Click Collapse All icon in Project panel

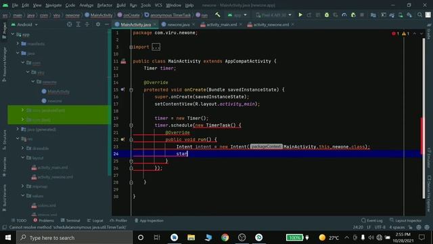coord(87,24)
